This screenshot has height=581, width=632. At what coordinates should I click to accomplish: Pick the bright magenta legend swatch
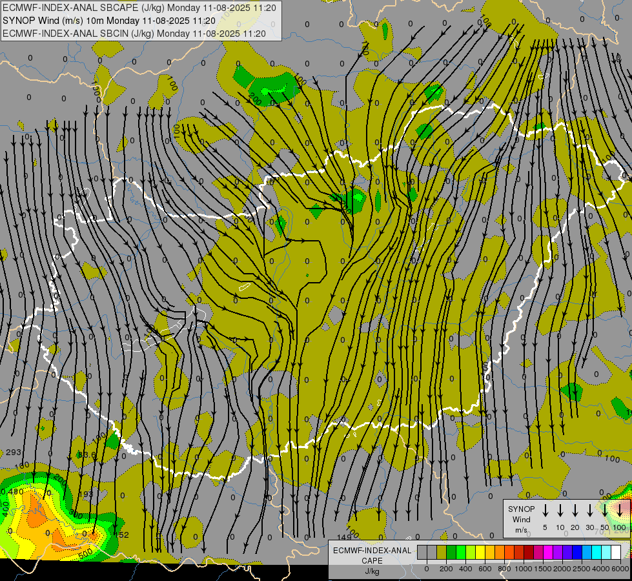(548, 553)
